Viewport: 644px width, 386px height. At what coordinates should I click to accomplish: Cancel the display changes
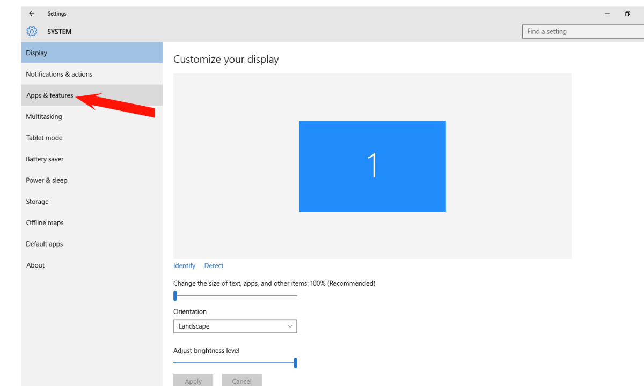[241, 381]
